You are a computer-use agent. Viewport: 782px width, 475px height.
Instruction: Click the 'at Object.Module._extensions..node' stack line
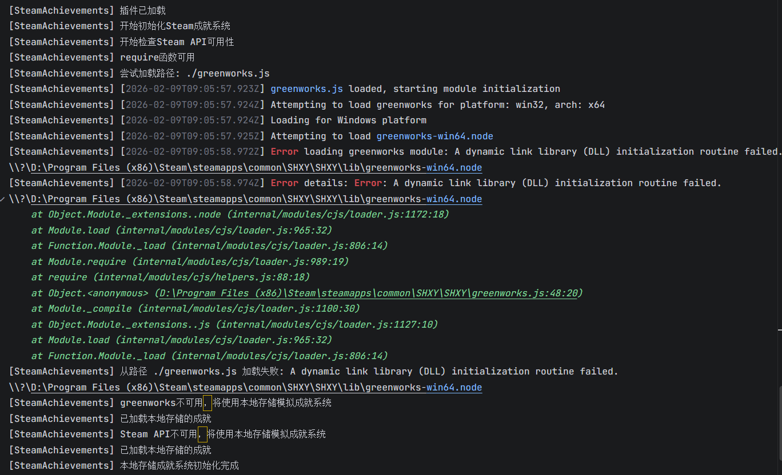240,215
